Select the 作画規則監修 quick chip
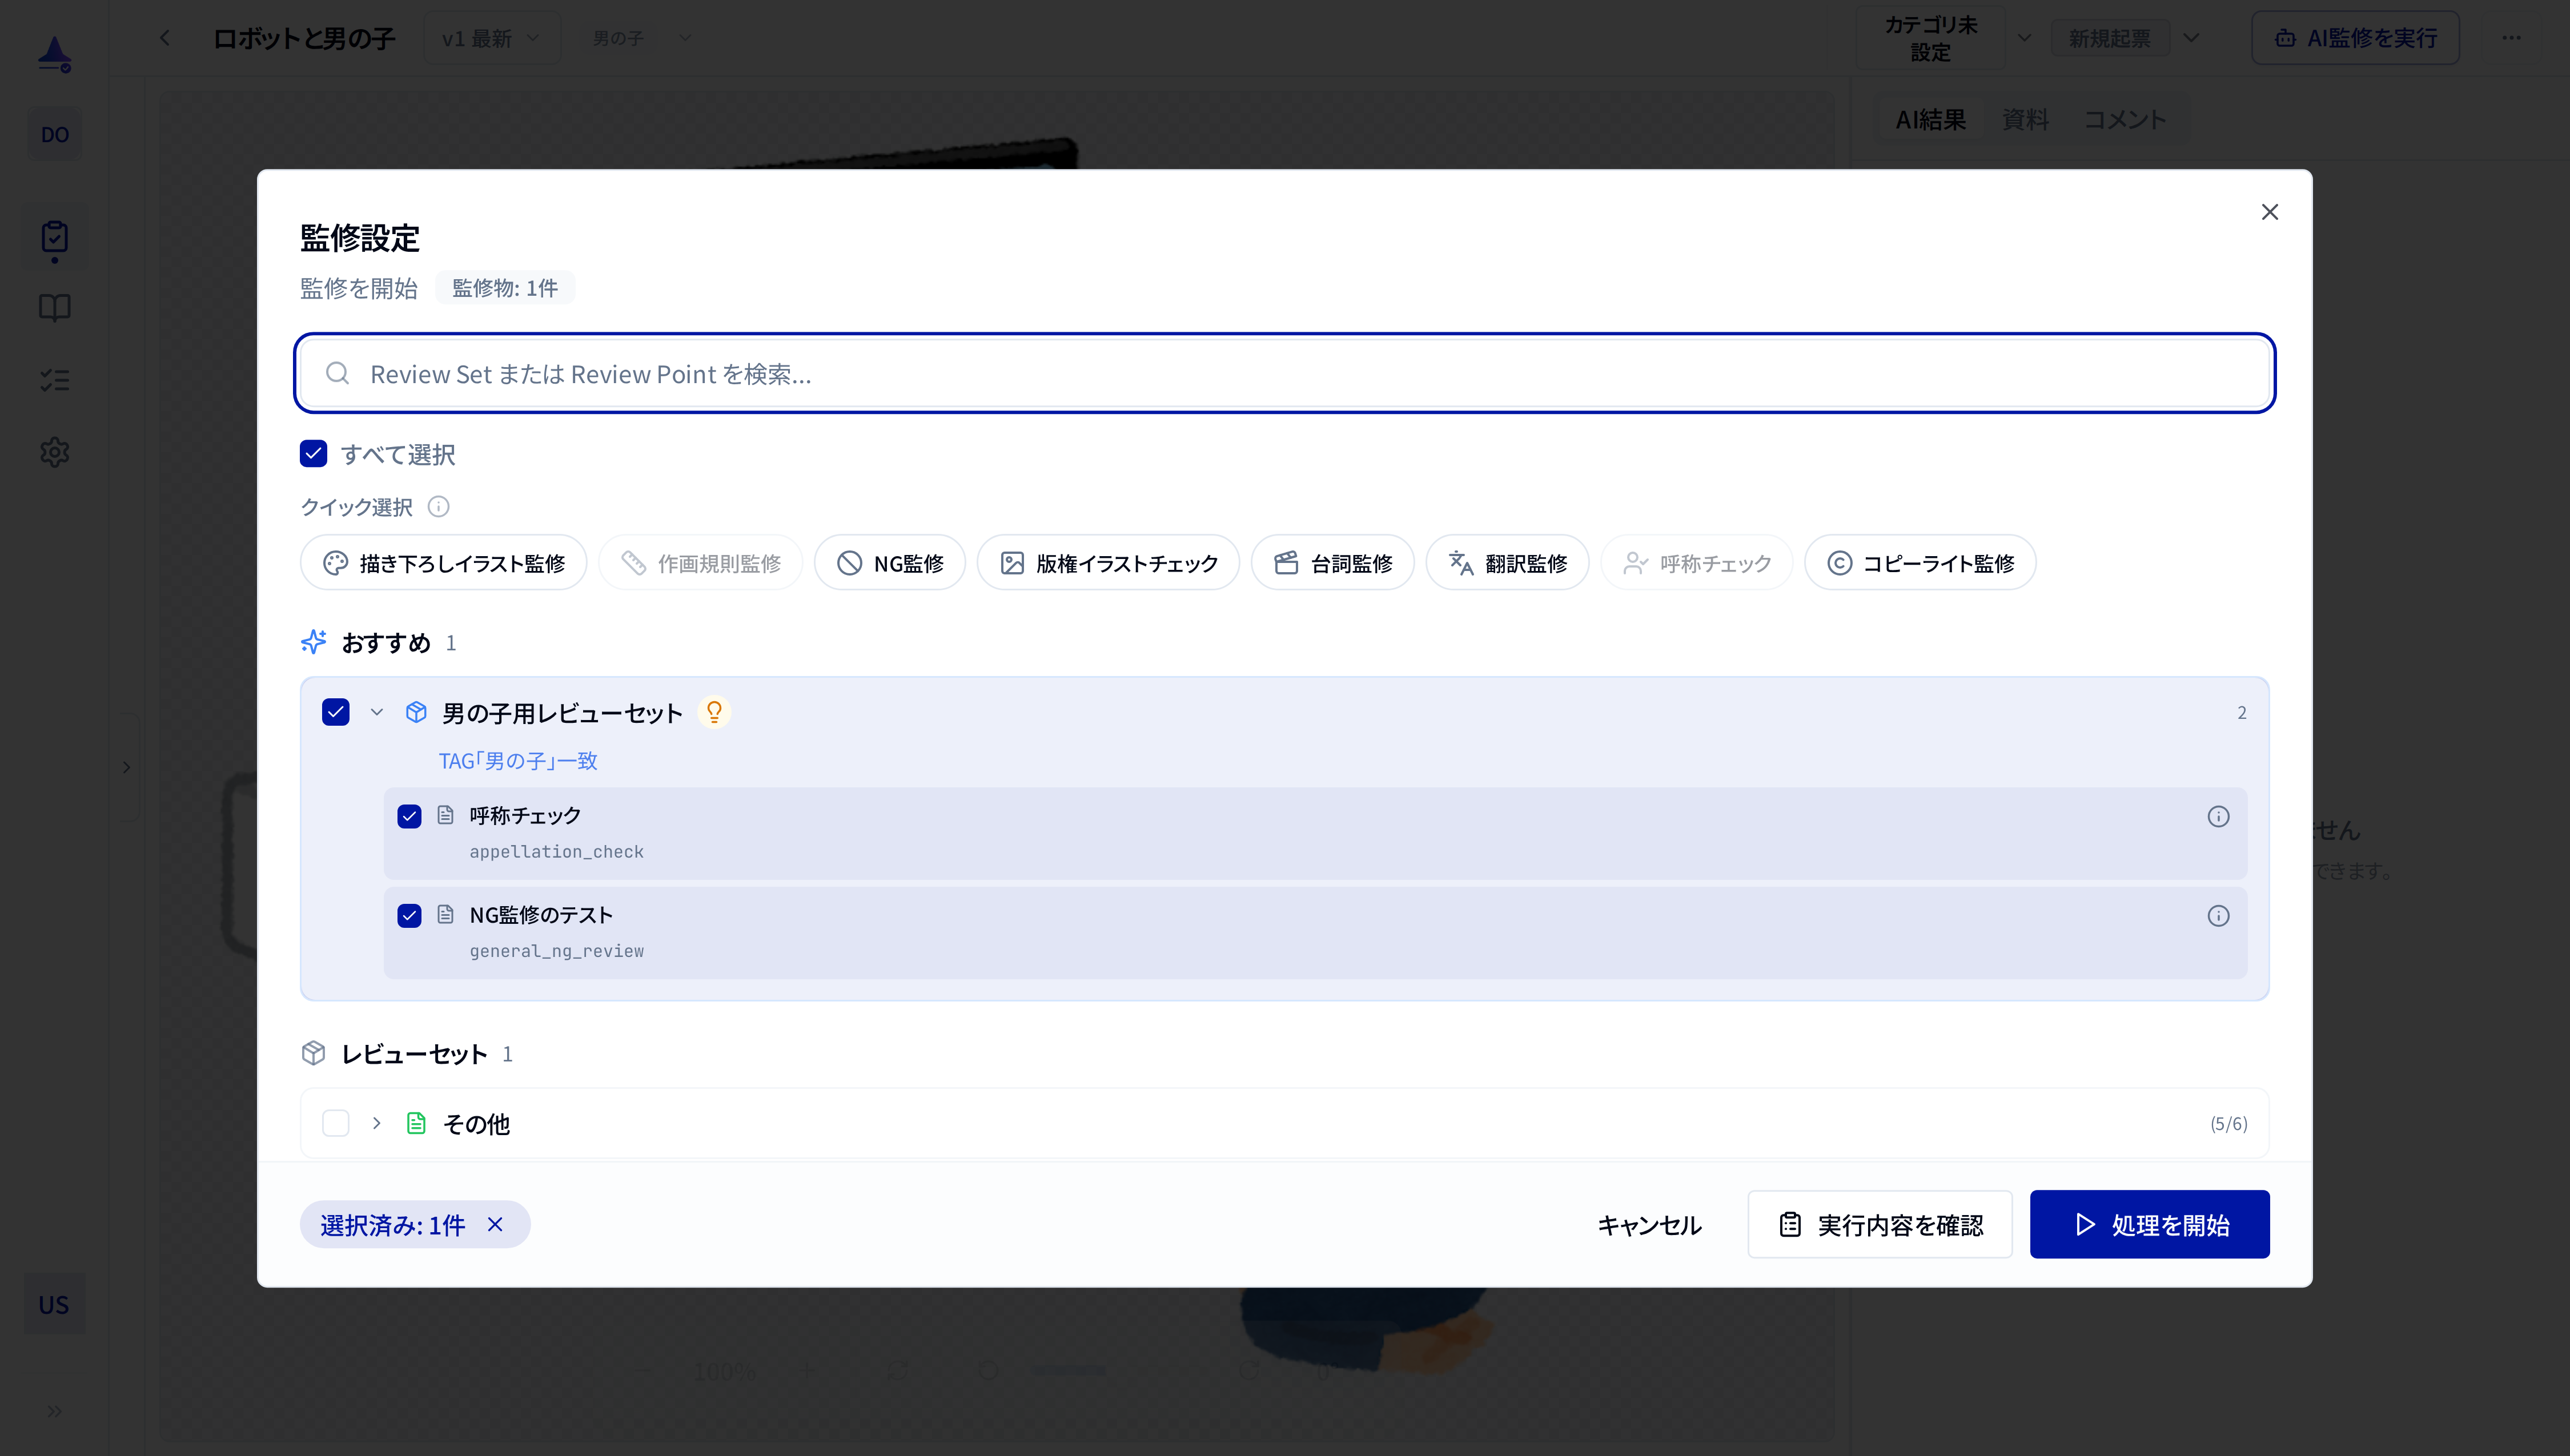 tap(700, 563)
